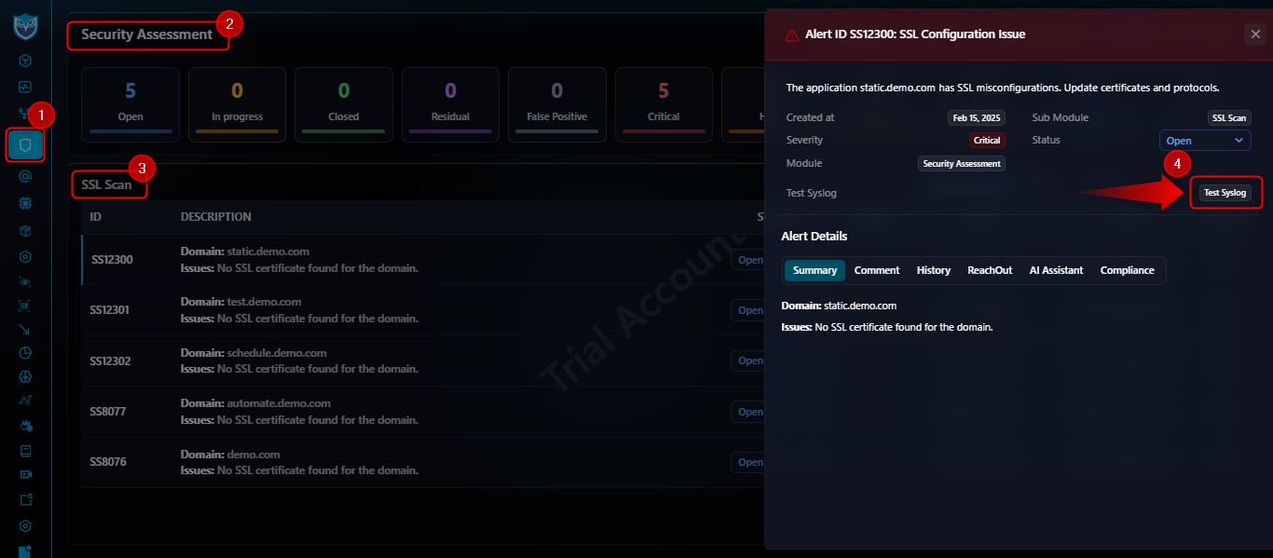Filter by the In progress count card
1273x558 pixels.
pyautogui.click(x=237, y=104)
